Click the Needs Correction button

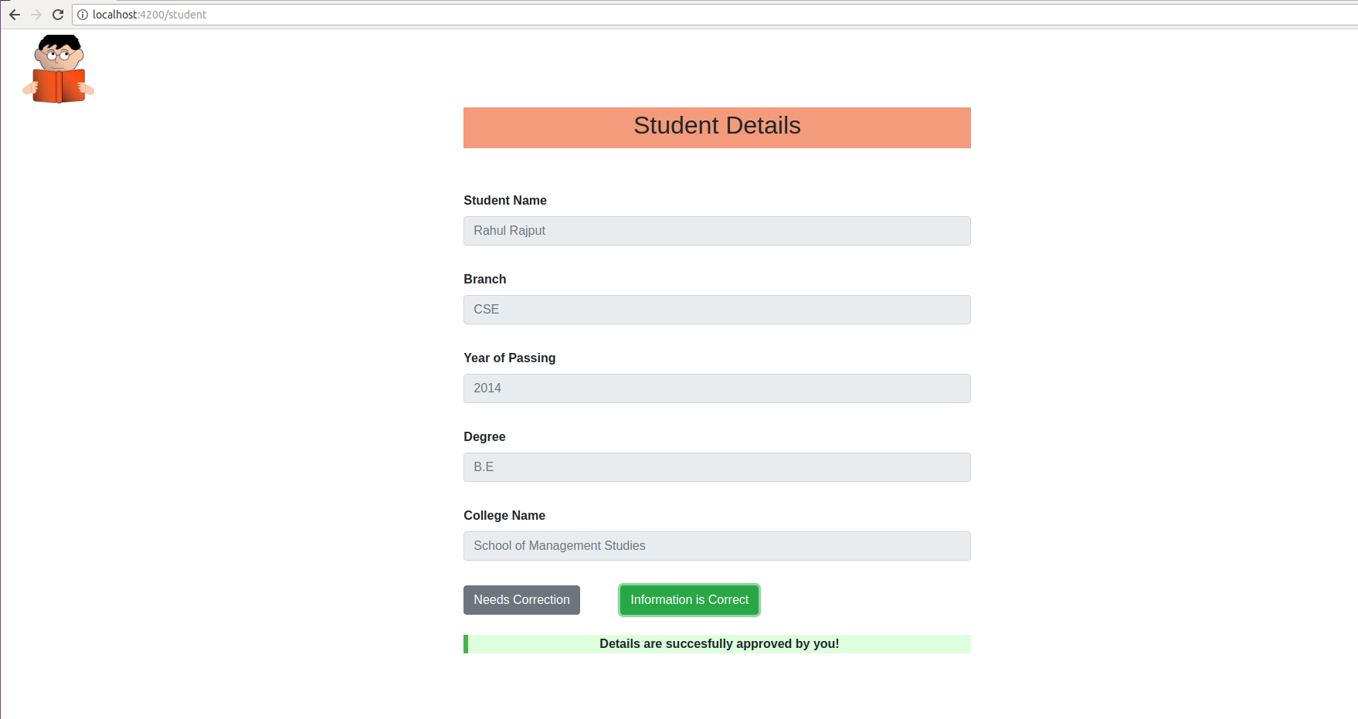tap(521, 599)
